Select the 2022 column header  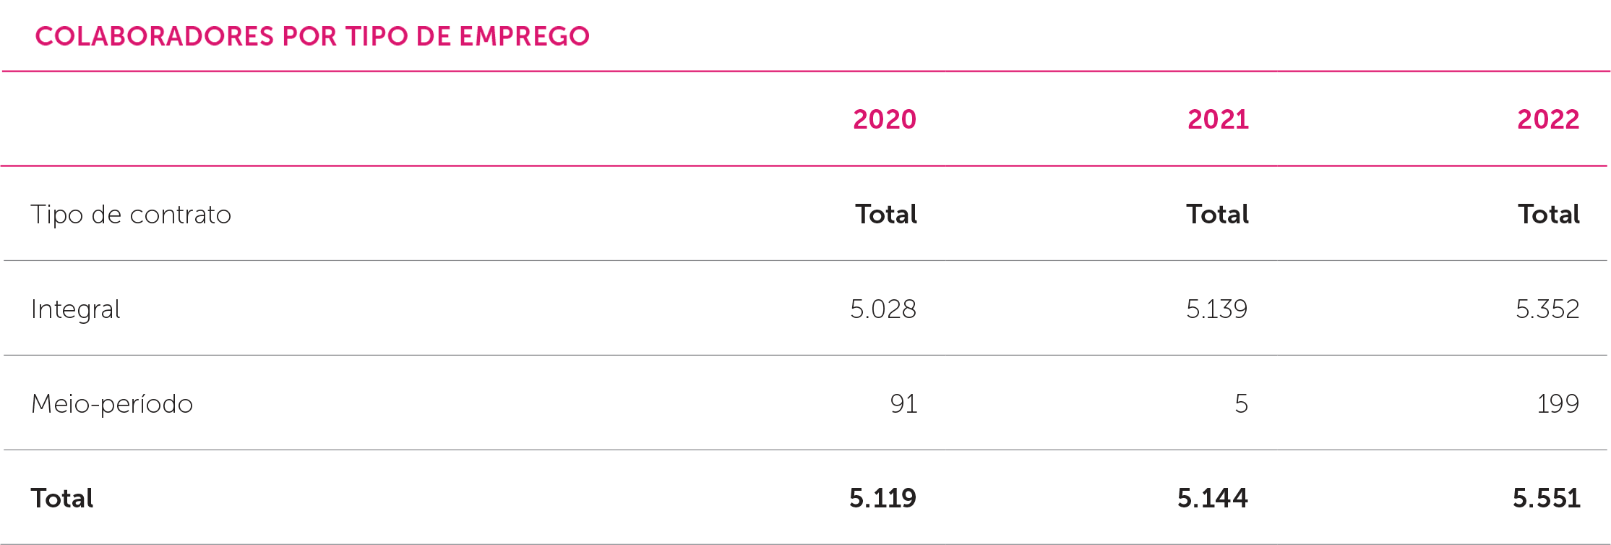coord(1548,119)
